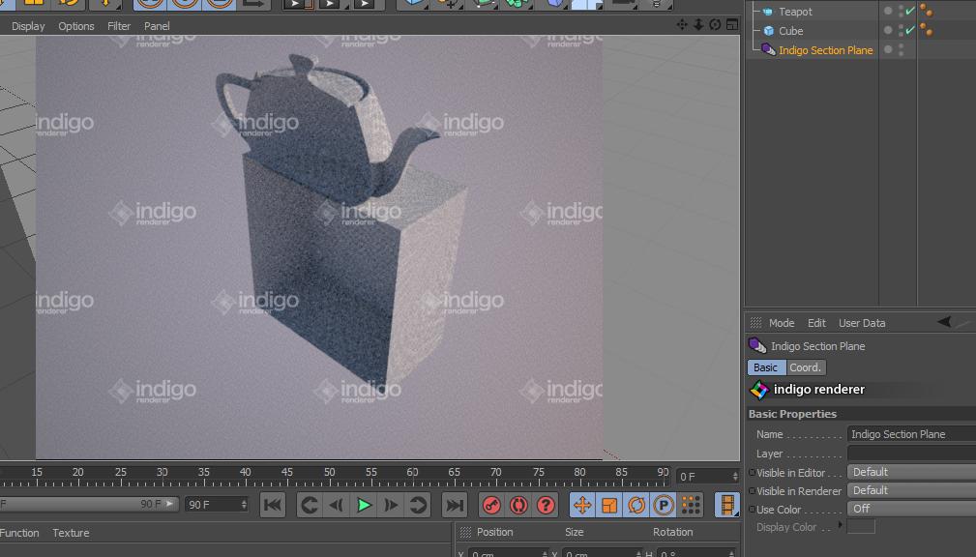This screenshot has width=976, height=557.
Task: Go to previous keyframe
Action: (x=309, y=505)
